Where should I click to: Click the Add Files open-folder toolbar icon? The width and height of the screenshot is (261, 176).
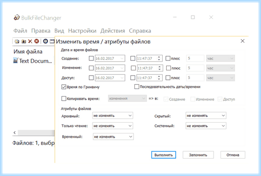tap(17, 41)
